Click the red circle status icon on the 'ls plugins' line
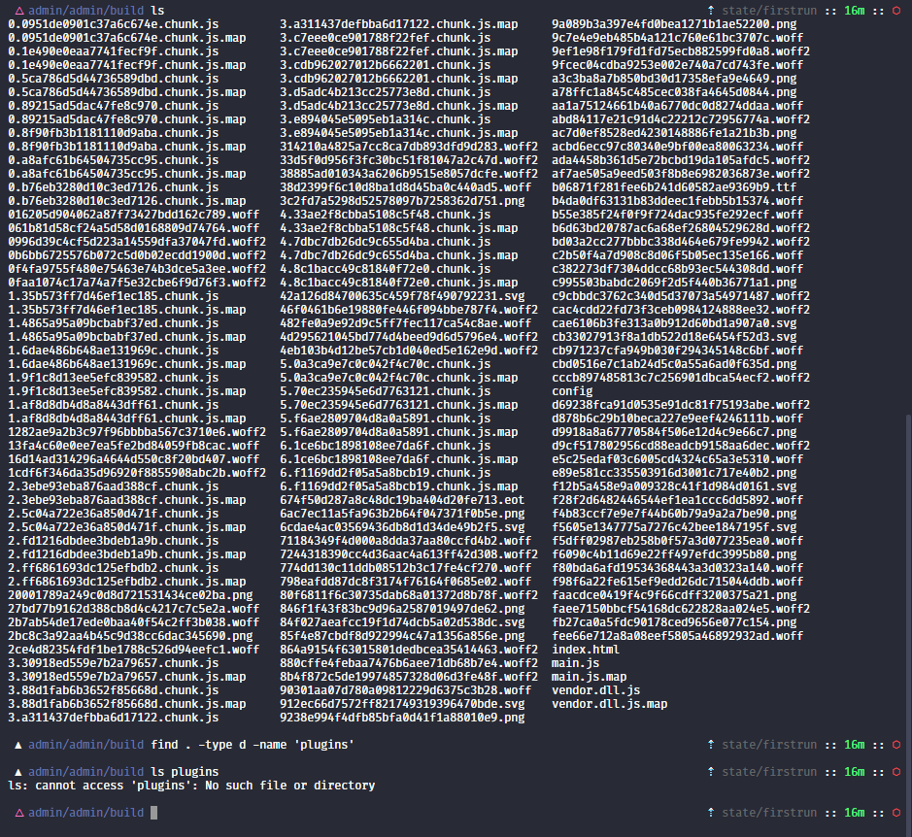This screenshot has width=912, height=837. 896,772
